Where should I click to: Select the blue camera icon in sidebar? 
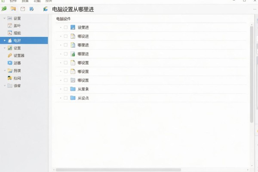tap(10, 63)
